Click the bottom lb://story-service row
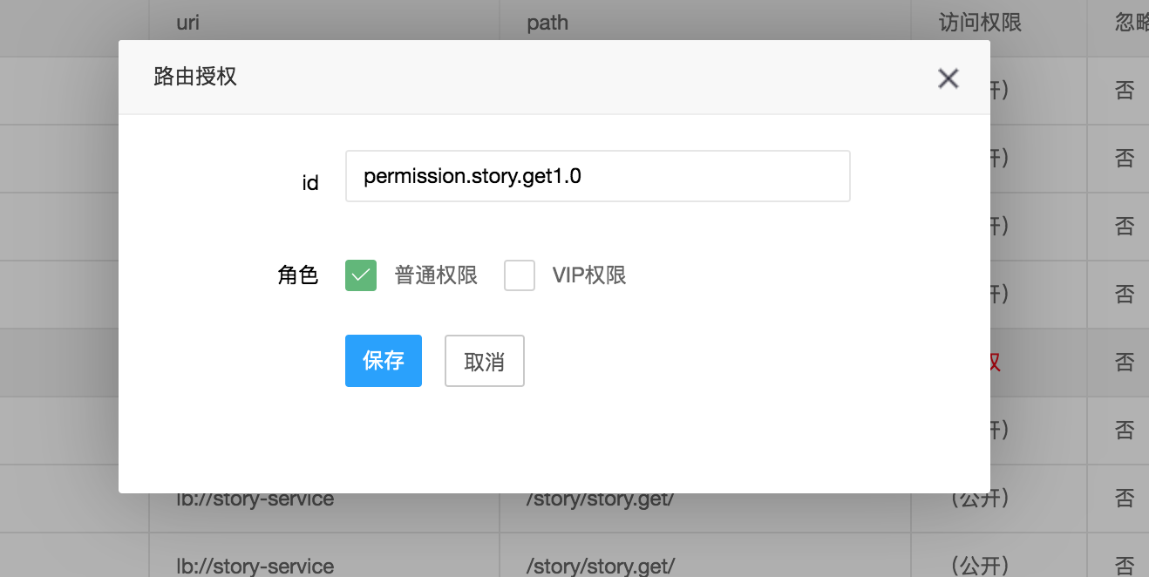The height and width of the screenshot is (577, 1149). pos(253,567)
